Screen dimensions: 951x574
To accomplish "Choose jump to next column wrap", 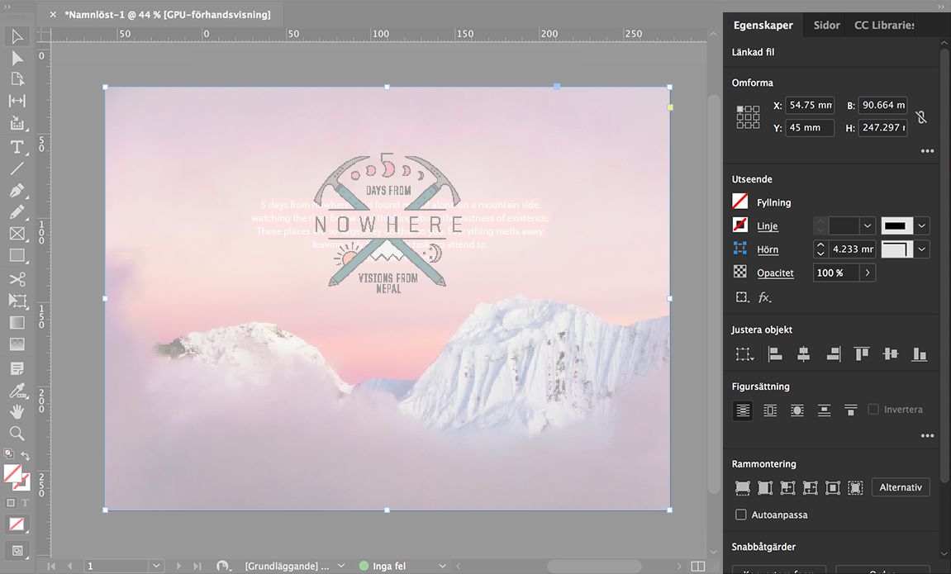I will [851, 410].
